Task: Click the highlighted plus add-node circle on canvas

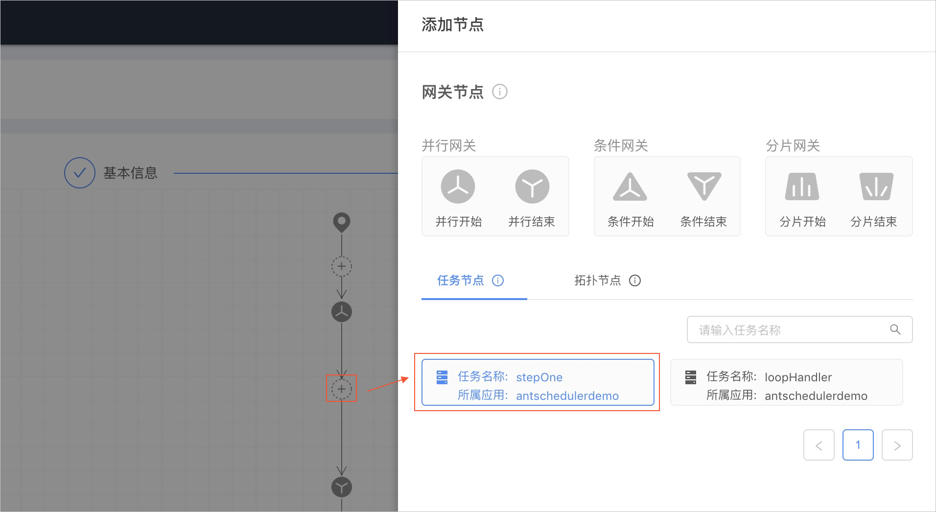Action: coord(342,389)
